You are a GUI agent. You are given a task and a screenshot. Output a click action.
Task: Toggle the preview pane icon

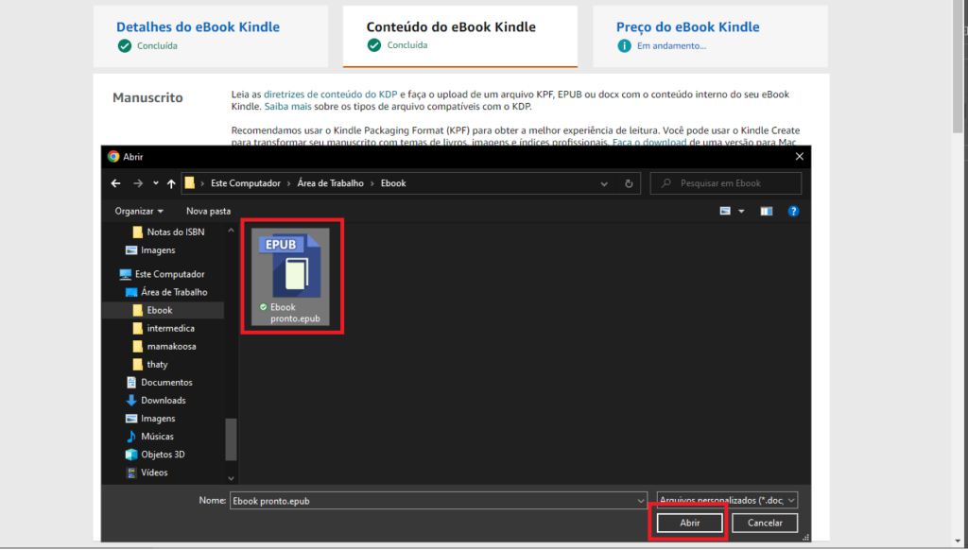click(767, 211)
